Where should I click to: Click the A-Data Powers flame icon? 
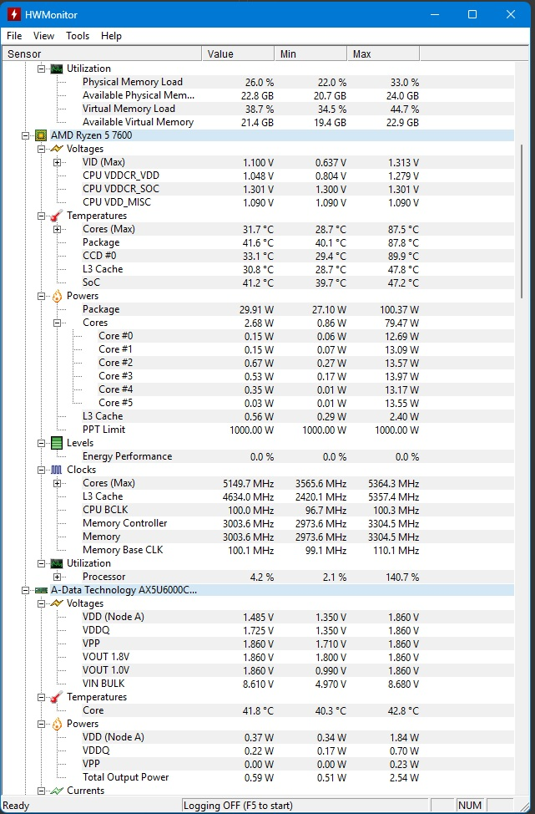(57, 725)
